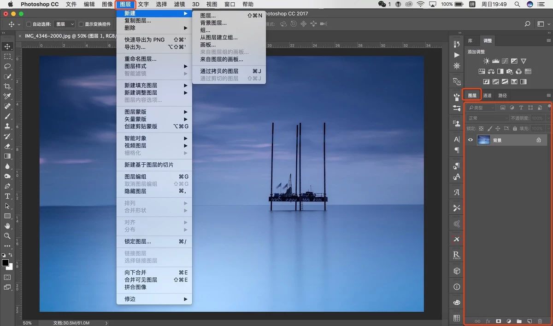Select the Move tool in the toolbar
The image size is (553, 326).
tap(6, 46)
